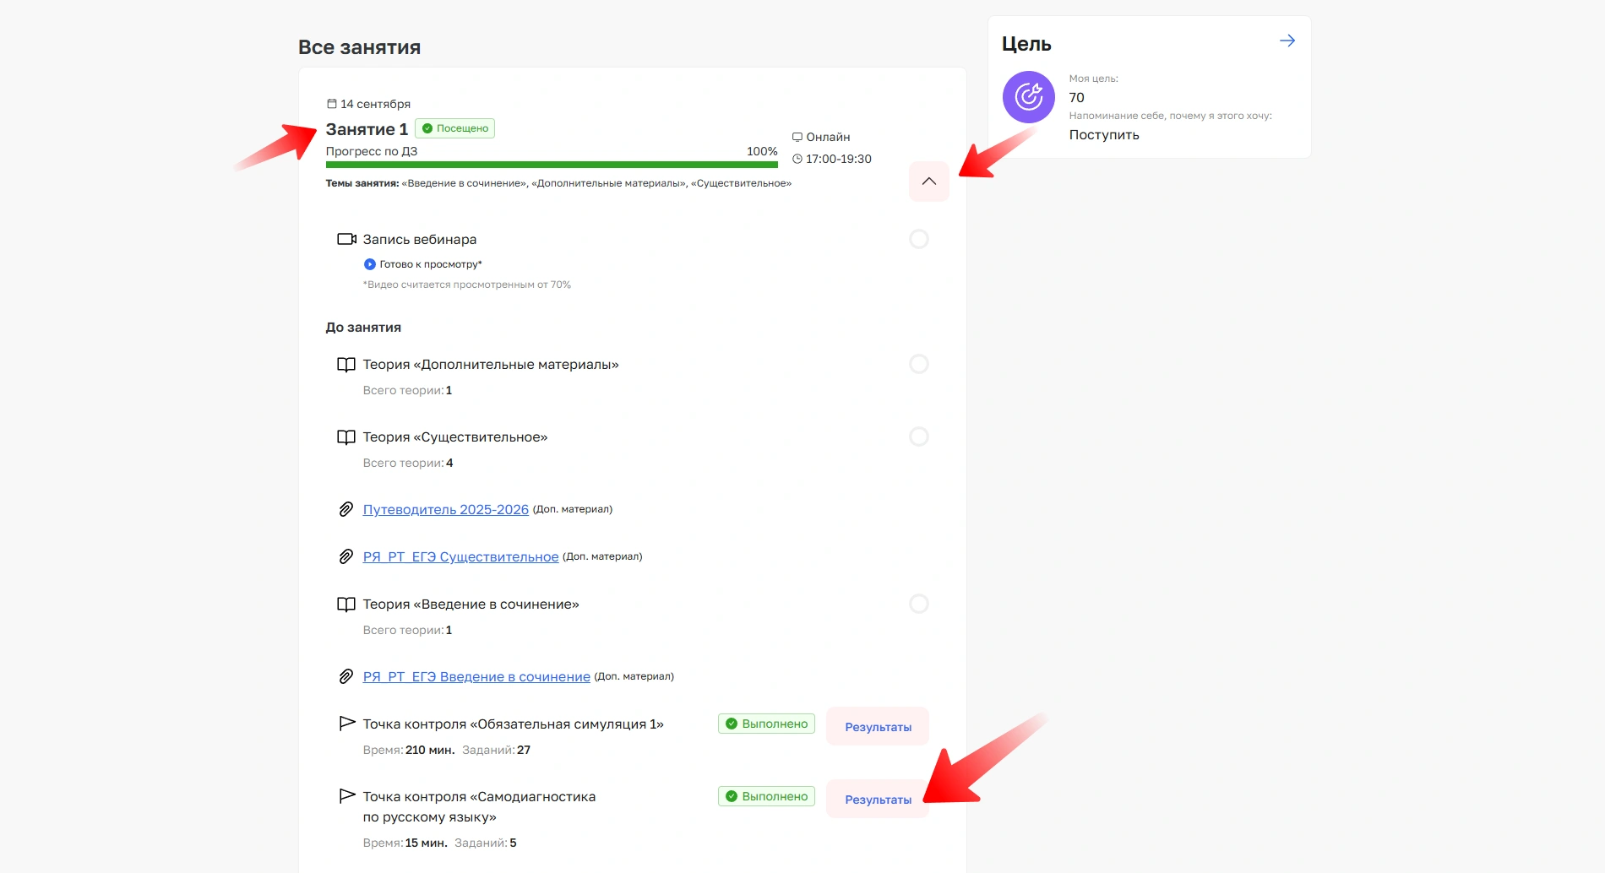Toggle completion circle for Теория «Дополнительные материалы»
Screen dimensions: 1605x873
tap(918, 364)
